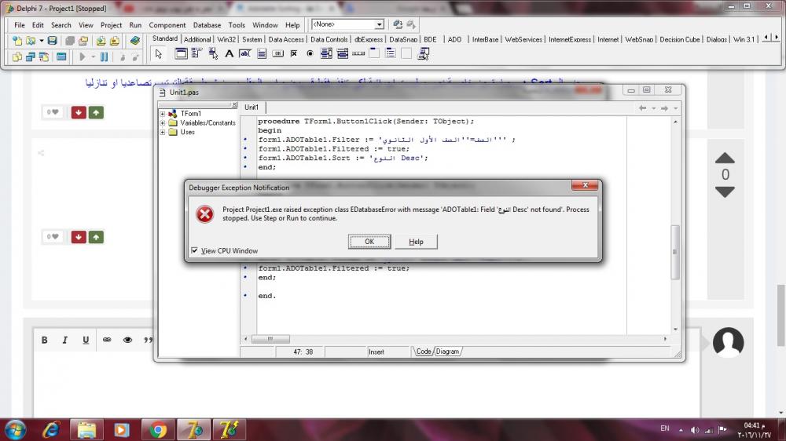Pick the CheckBox component icon

pos(294,53)
